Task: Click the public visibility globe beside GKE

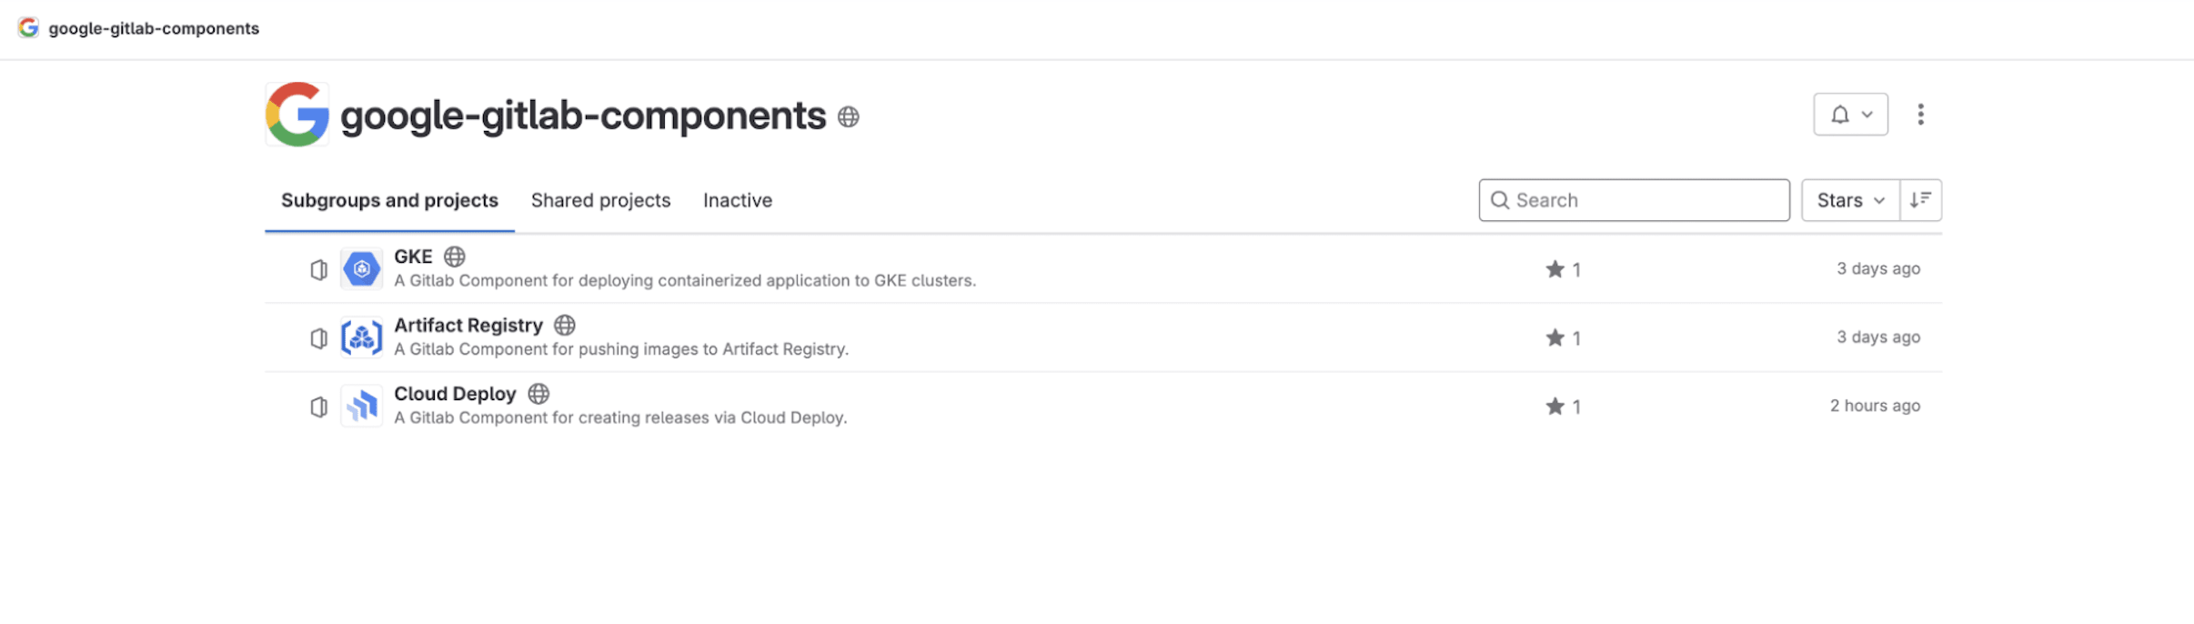Action: [x=455, y=256]
